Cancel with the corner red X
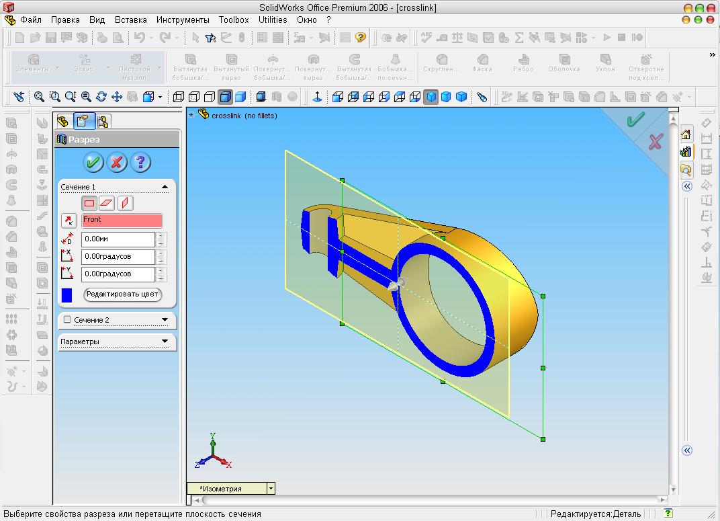The image size is (720, 521). pyautogui.click(x=656, y=141)
